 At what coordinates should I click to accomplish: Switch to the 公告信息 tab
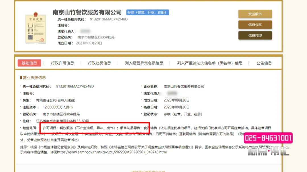point(264,63)
